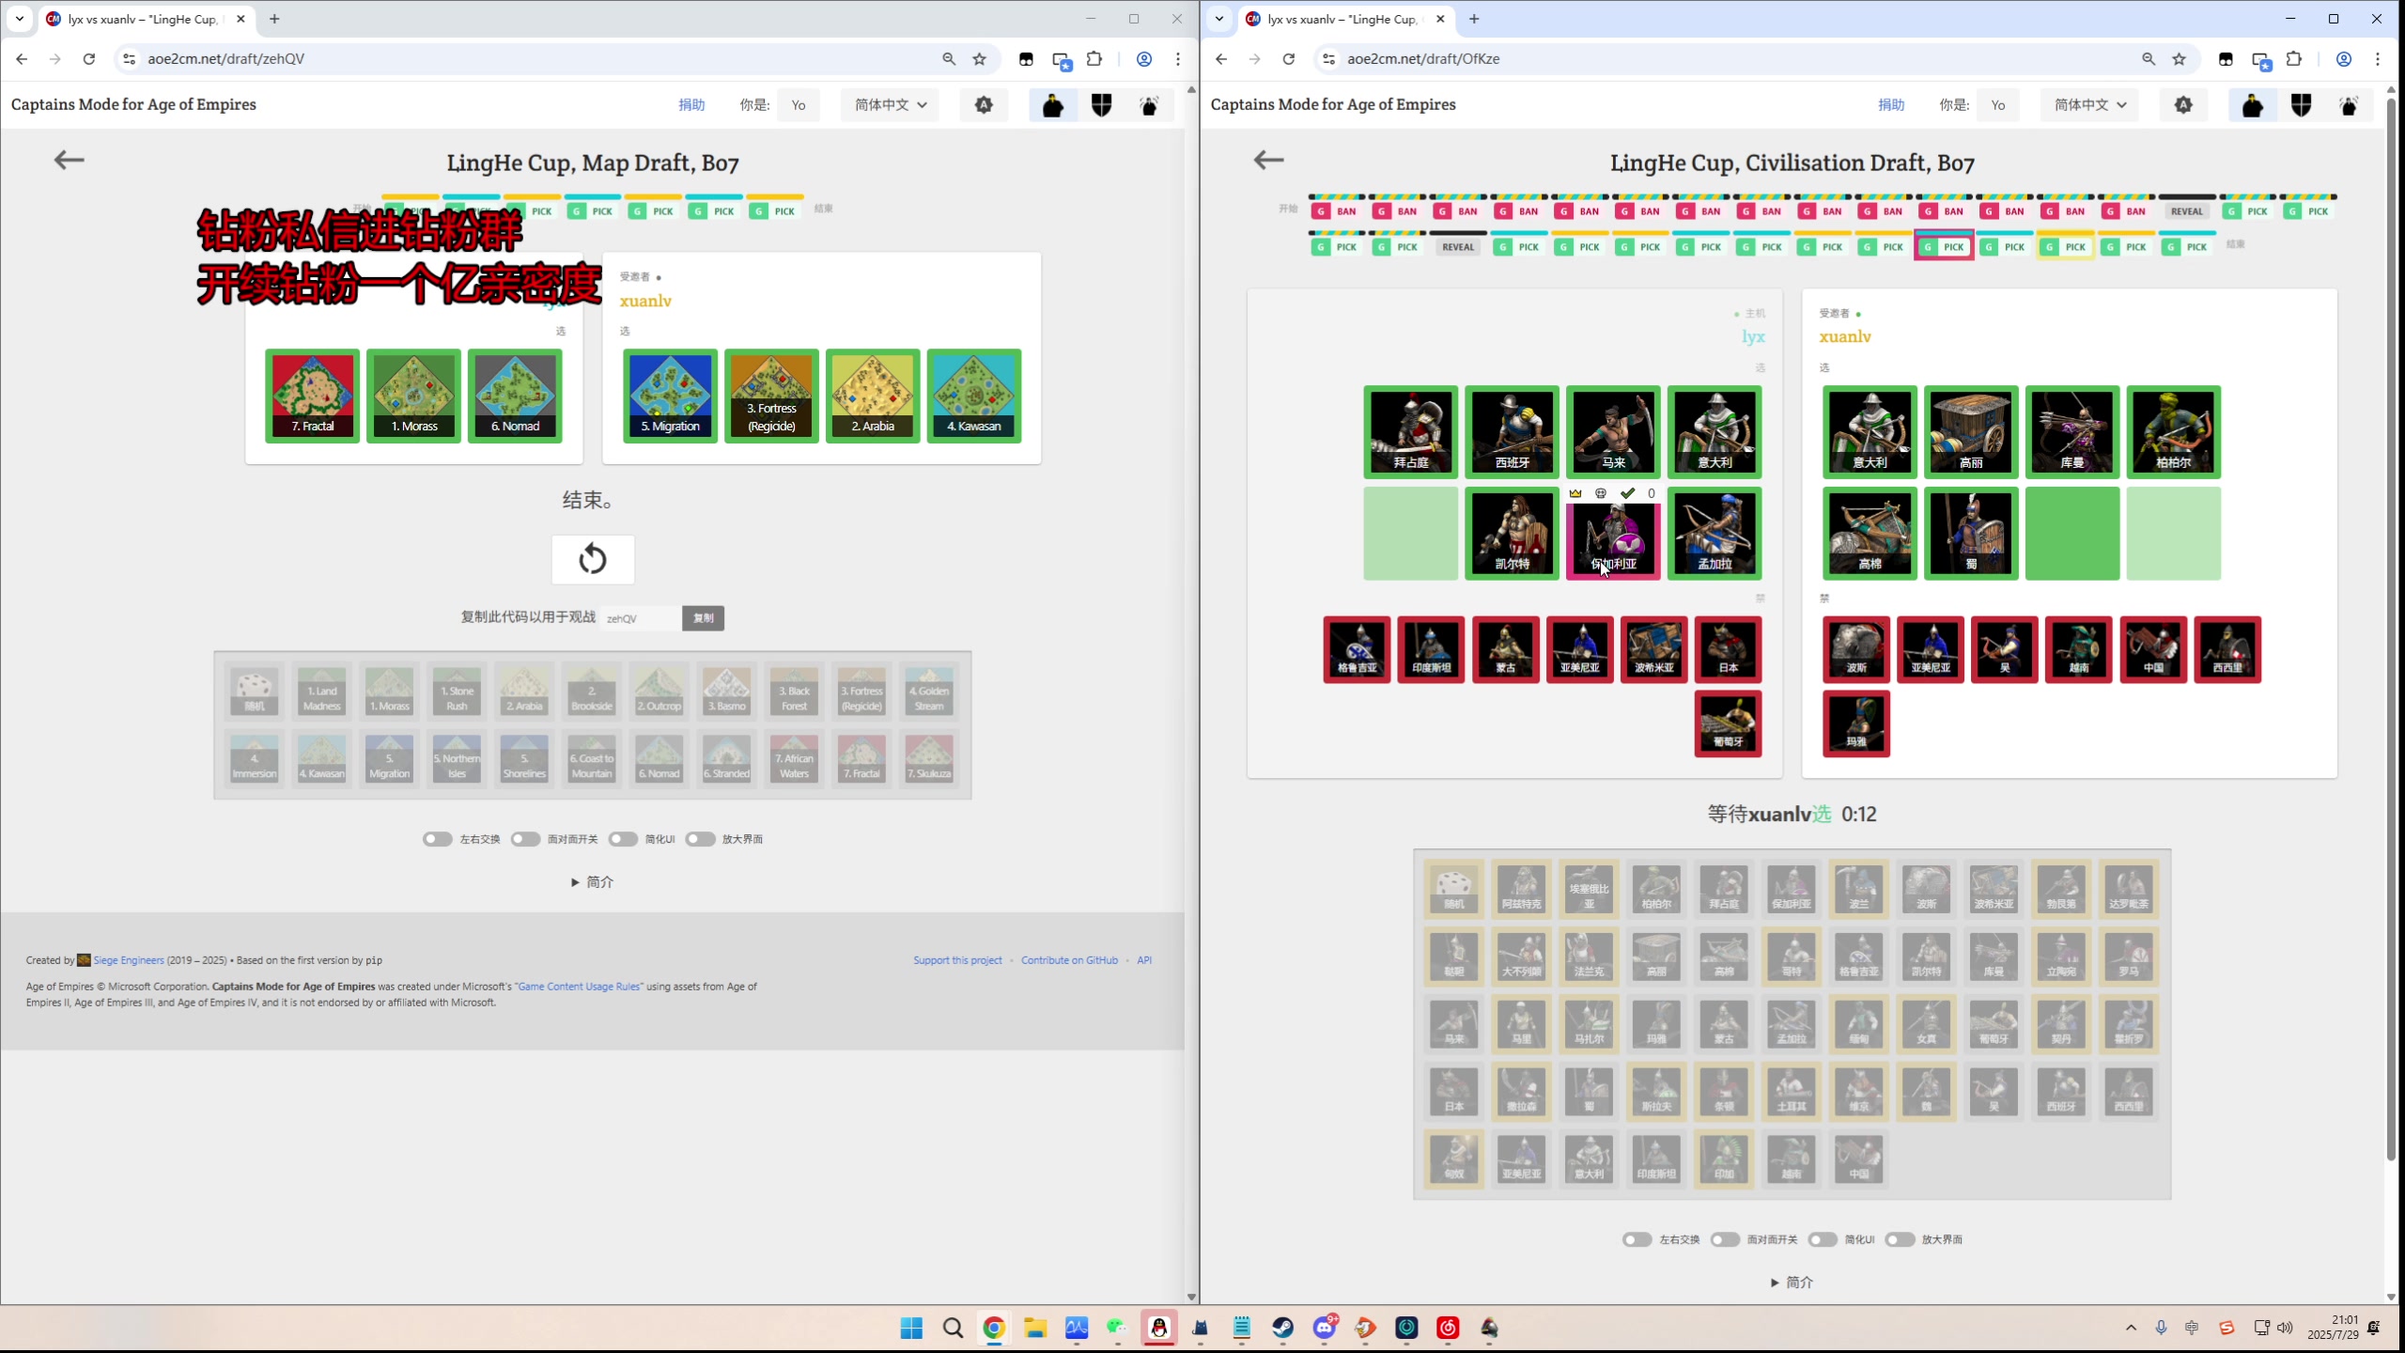The height and width of the screenshot is (1353, 2405).
Task: Open the Windows Start menu
Action: point(911,1328)
